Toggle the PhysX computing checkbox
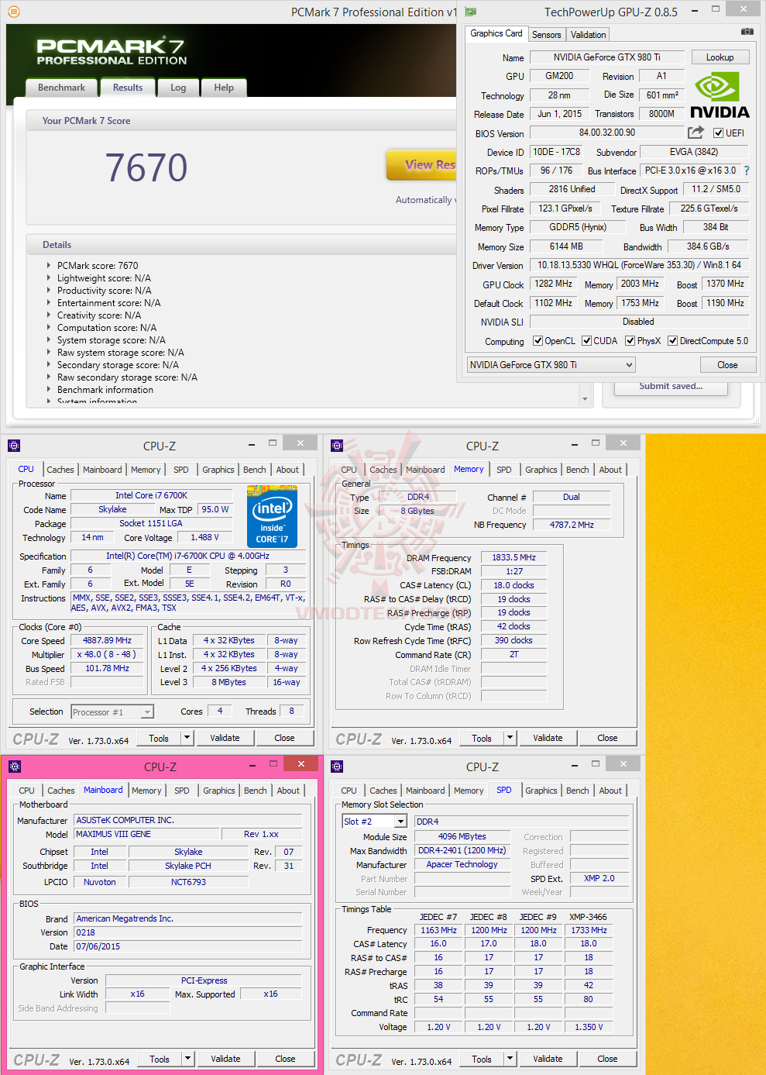This screenshot has width=766, height=1075. (x=630, y=341)
